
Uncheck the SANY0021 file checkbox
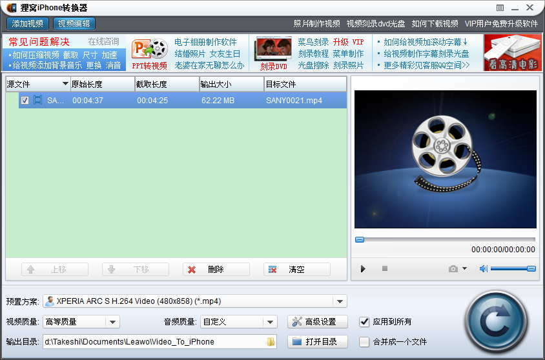pos(25,101)
